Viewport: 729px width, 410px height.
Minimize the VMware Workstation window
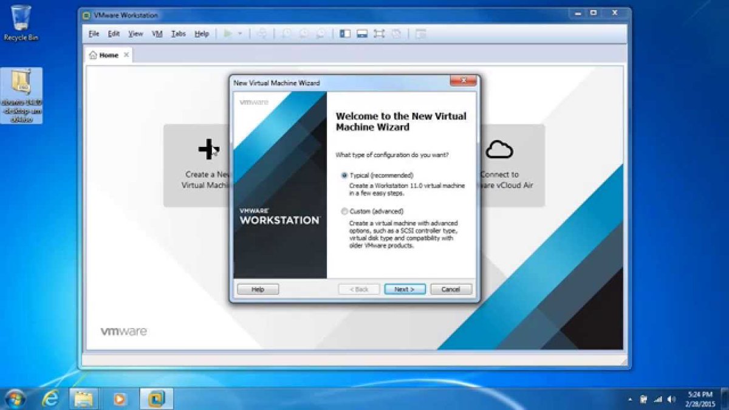(x=577, y=13)
